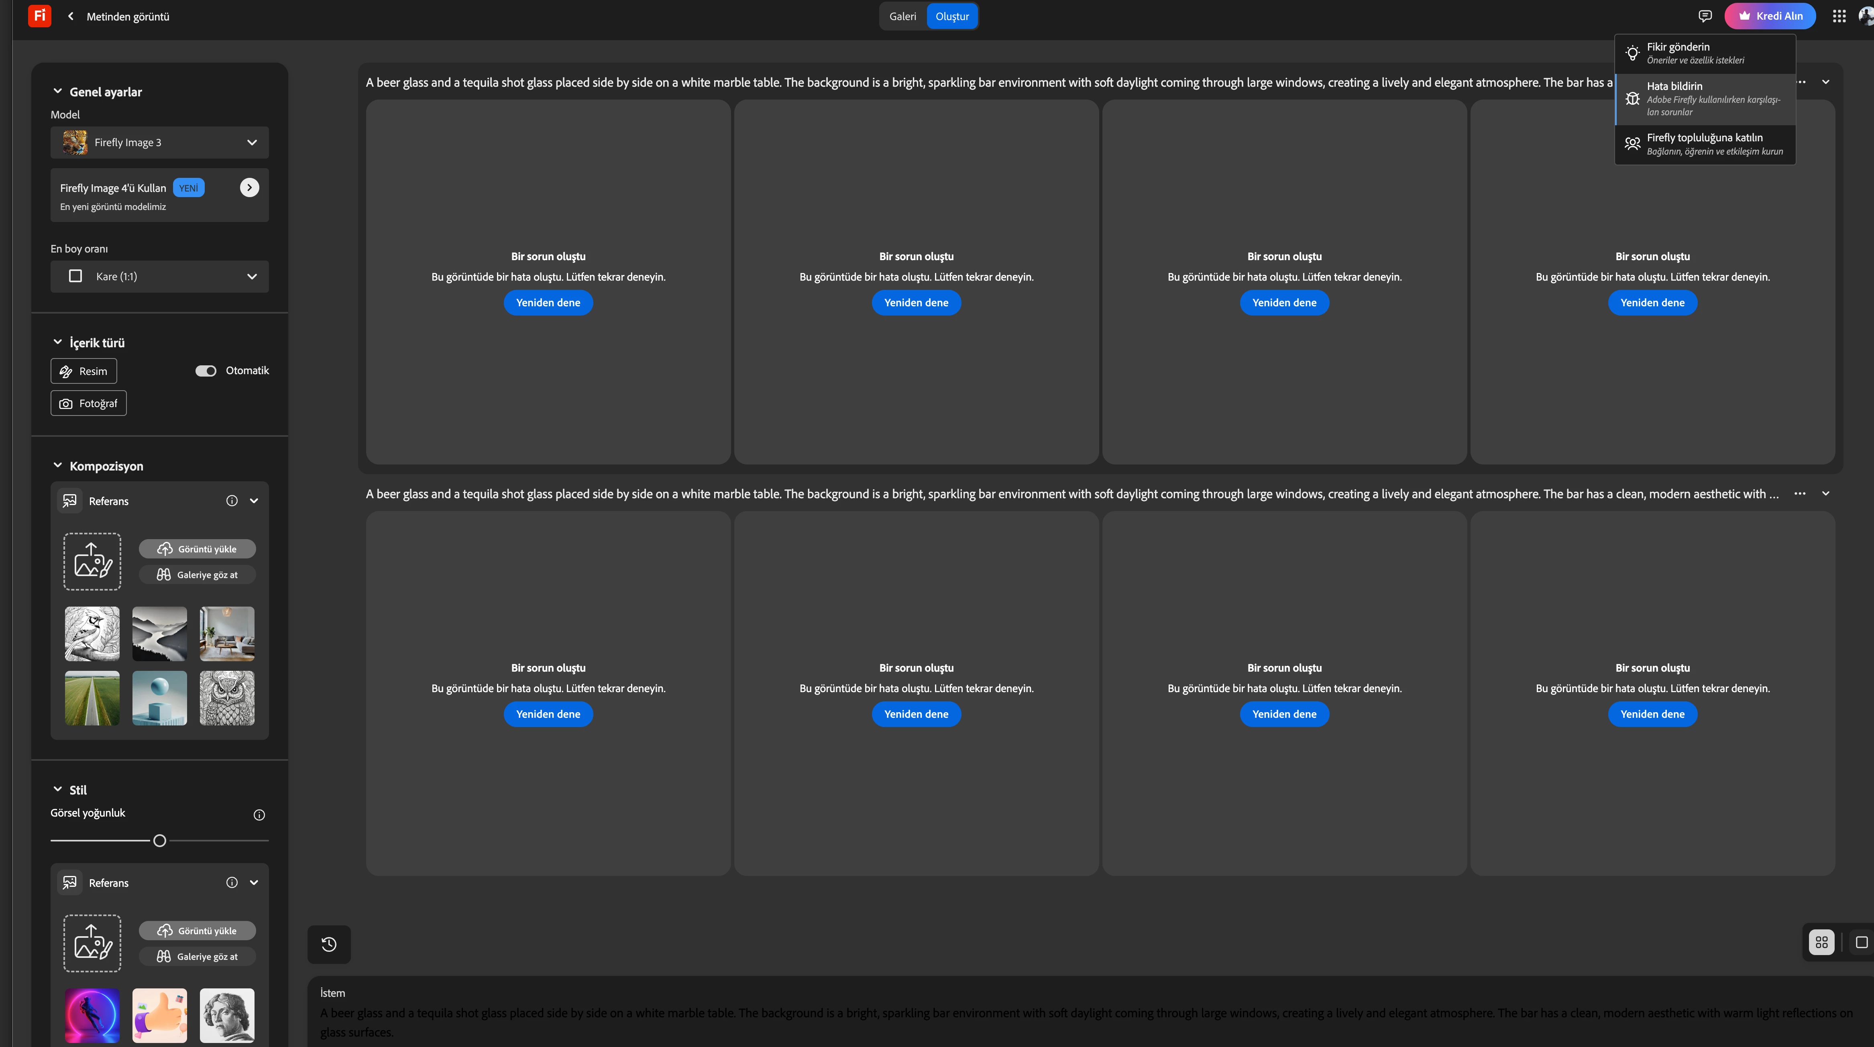Adjust the Görsel yoğunluk slider handle
The image size is (1874, 1047).
(159, 840)
